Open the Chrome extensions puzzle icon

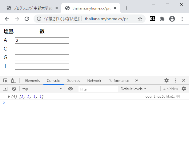pos(162,19)
